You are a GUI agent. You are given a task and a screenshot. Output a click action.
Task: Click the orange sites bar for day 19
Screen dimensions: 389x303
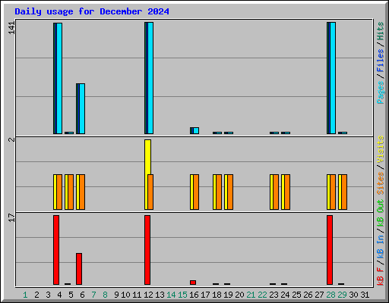pyautogui.click(x=230, y=192)
